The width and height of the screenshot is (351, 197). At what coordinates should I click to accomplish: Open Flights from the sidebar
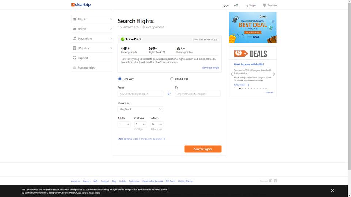click(92, 19)
